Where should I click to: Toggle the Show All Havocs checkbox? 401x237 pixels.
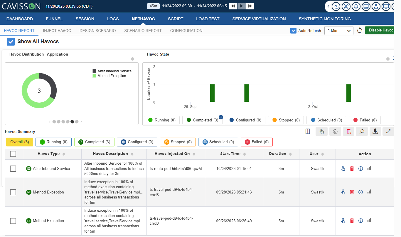tap(11, 41)
